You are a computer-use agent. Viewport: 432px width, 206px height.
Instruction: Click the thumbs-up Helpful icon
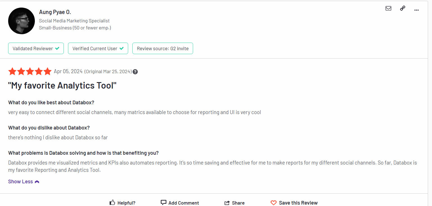(112, 202)
